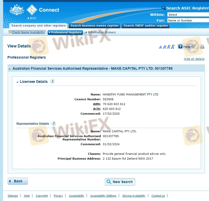Click Hide all details link
Viewport: 209px width, 201px height.
[x=194, y=59]
